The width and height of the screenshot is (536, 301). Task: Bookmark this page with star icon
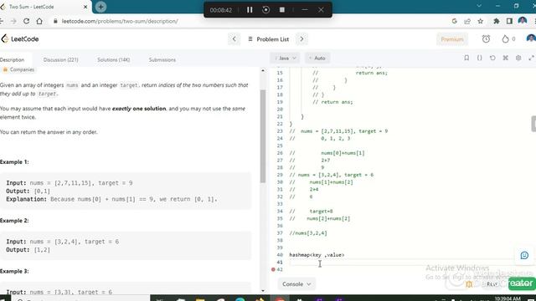480,21
